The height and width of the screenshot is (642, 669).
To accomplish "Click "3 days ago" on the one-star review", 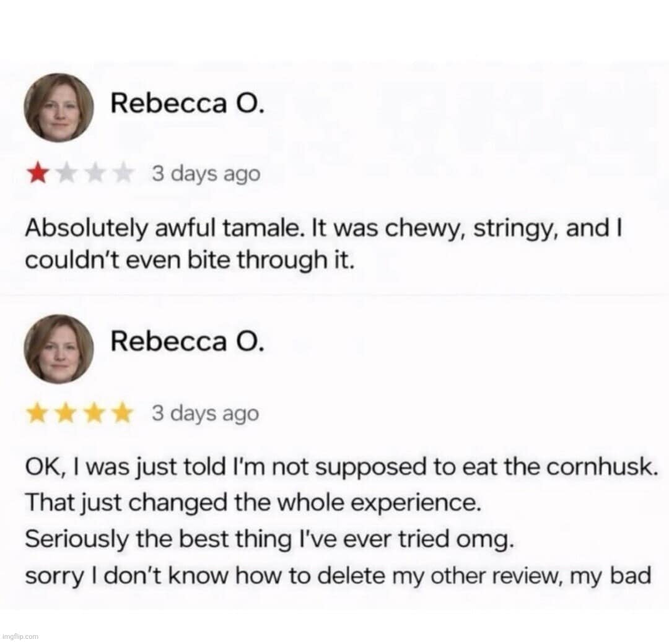I will coord(206,175).
